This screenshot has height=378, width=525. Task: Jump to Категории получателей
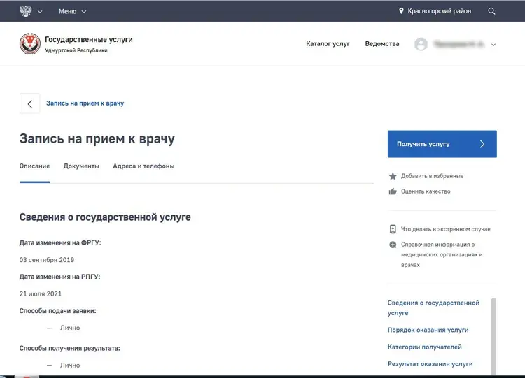pyautogui.click(x=425, y=347)
